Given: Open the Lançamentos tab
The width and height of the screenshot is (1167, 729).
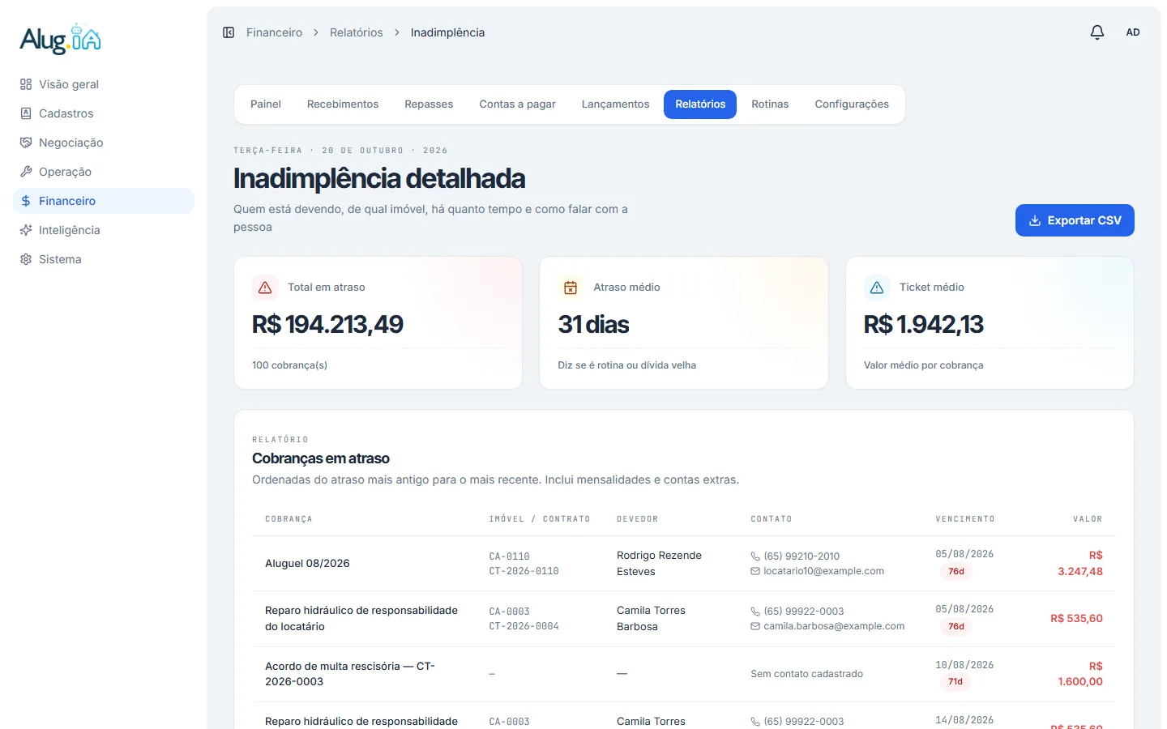Looking at the screenshot, I should point(615,104).
